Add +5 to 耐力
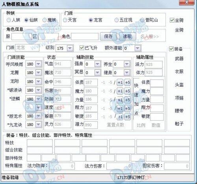The width and height of the screenshot is (197, 184). coord(128,109)
